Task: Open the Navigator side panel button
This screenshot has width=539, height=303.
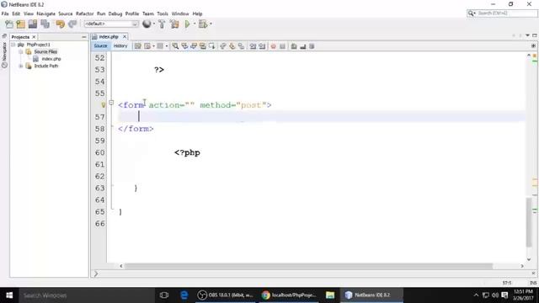Action: coord(4,54)
